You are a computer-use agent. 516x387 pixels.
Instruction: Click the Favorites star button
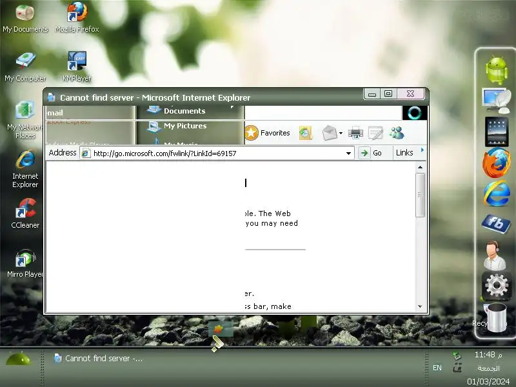[x=268, y=133]
